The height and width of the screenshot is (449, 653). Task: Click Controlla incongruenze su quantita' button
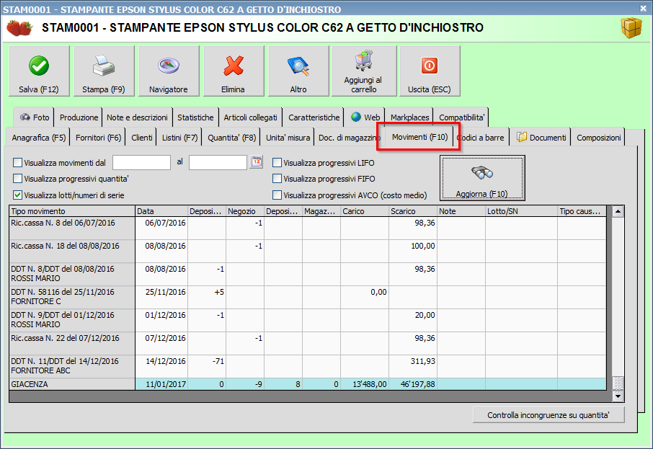tap(548, 415)
